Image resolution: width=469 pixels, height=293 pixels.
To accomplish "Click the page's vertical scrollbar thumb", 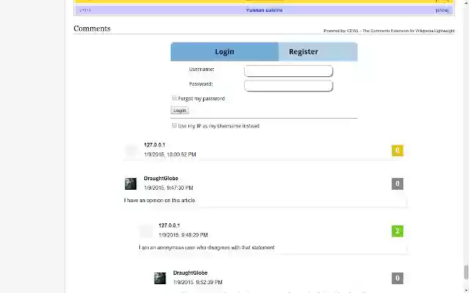I will (466, 272).
